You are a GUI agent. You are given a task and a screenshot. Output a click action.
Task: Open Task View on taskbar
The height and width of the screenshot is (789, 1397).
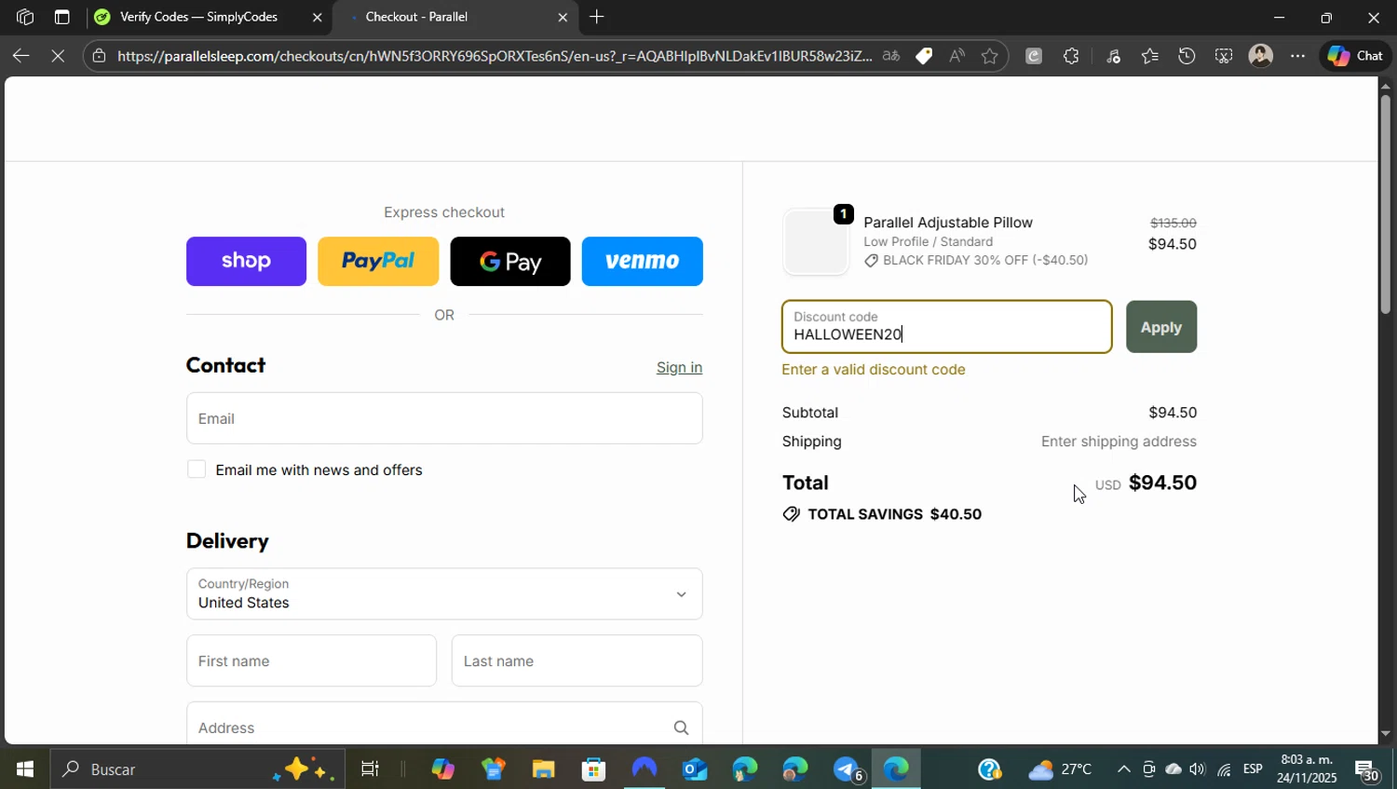click(x=370, y=769)
